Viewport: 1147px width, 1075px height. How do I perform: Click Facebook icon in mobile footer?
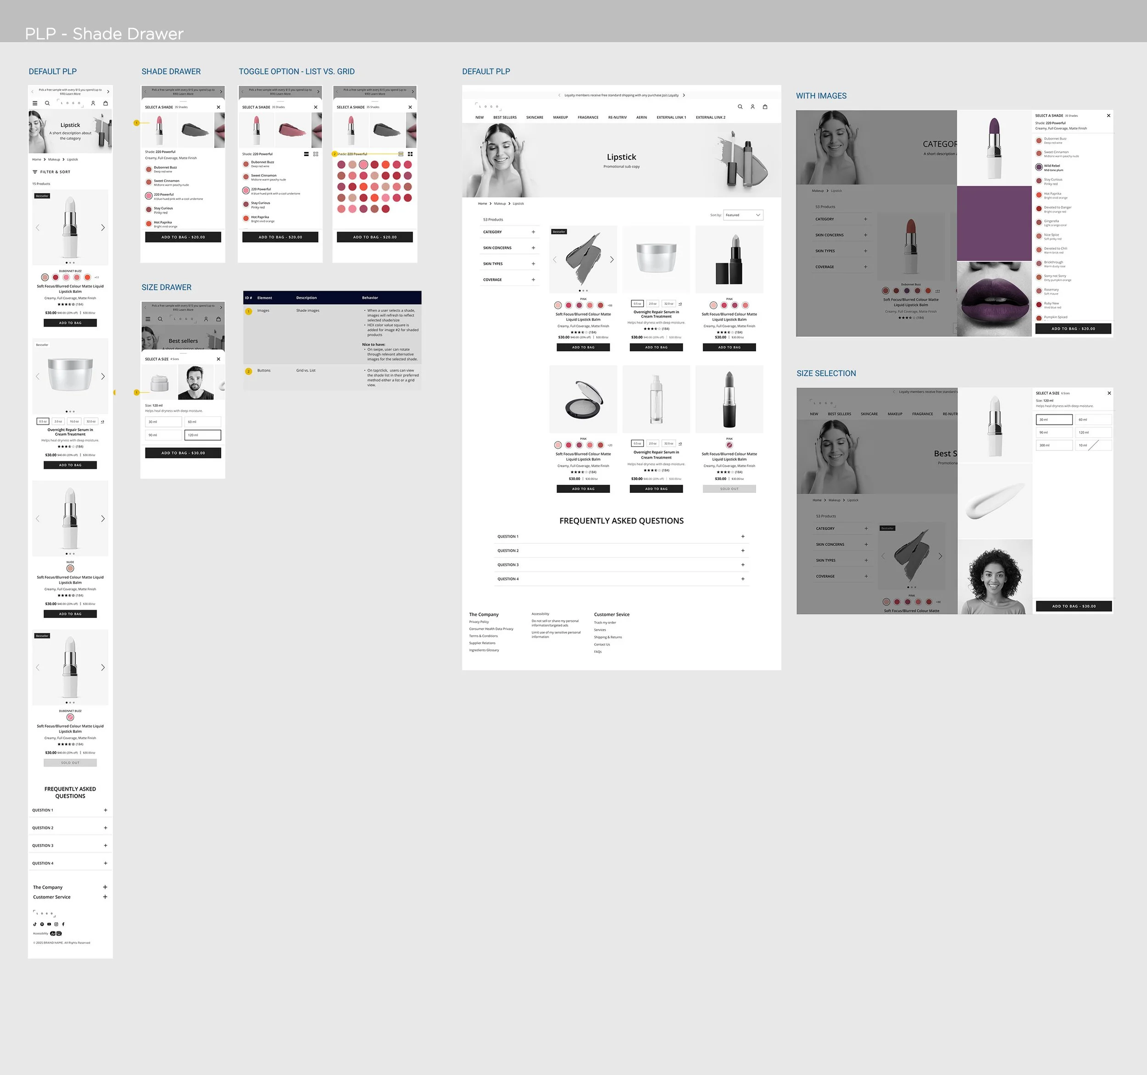[x=63, y=924]
